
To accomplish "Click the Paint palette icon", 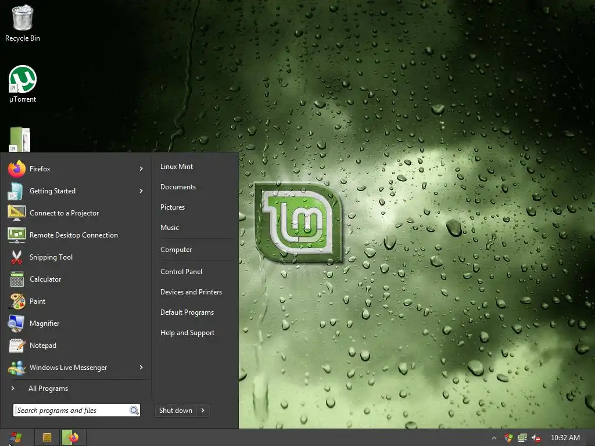I will point(17,301).
